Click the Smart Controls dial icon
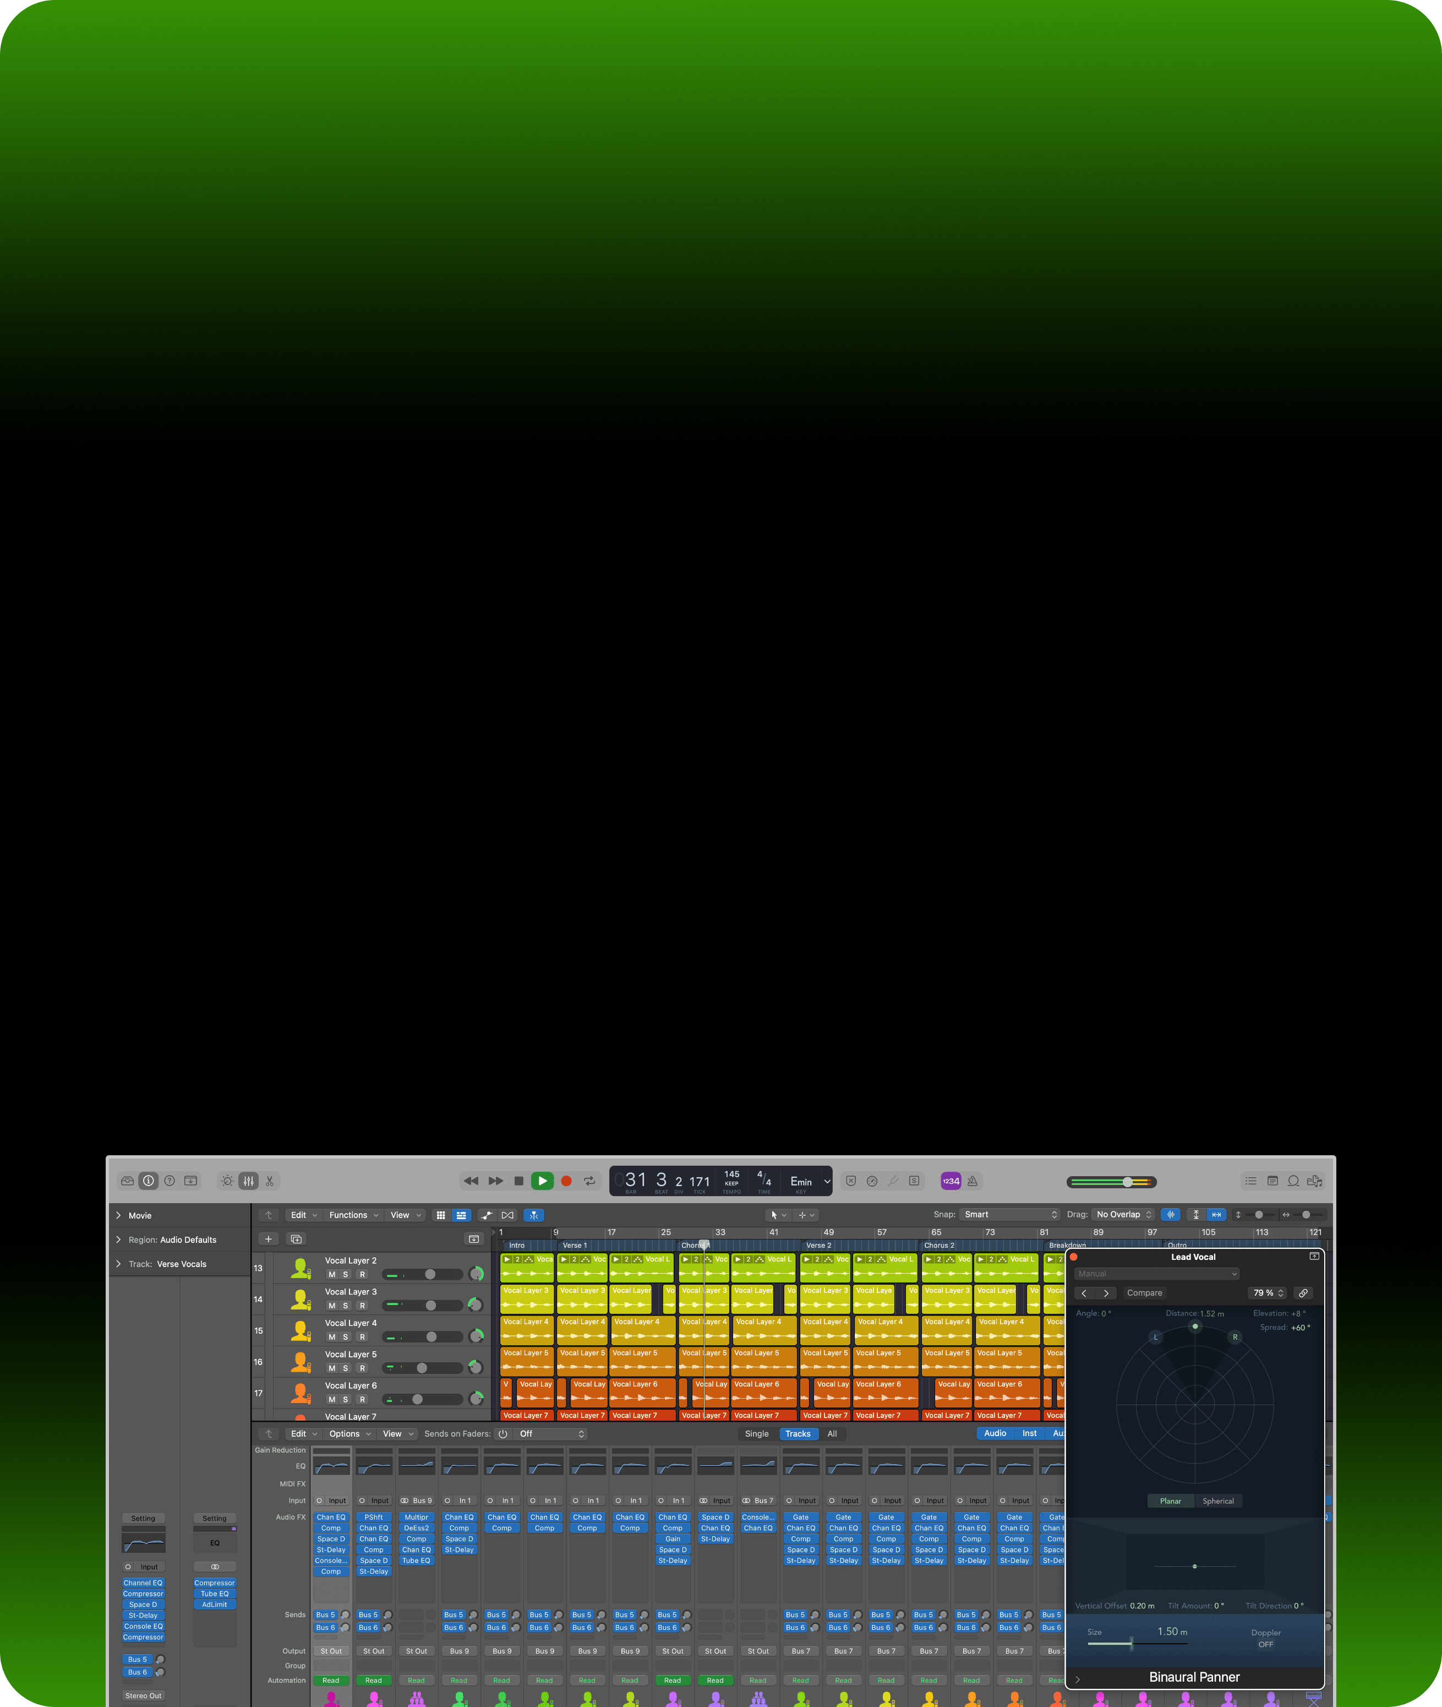This screenshot has width=1442, height=1707. coord(227,1181)
